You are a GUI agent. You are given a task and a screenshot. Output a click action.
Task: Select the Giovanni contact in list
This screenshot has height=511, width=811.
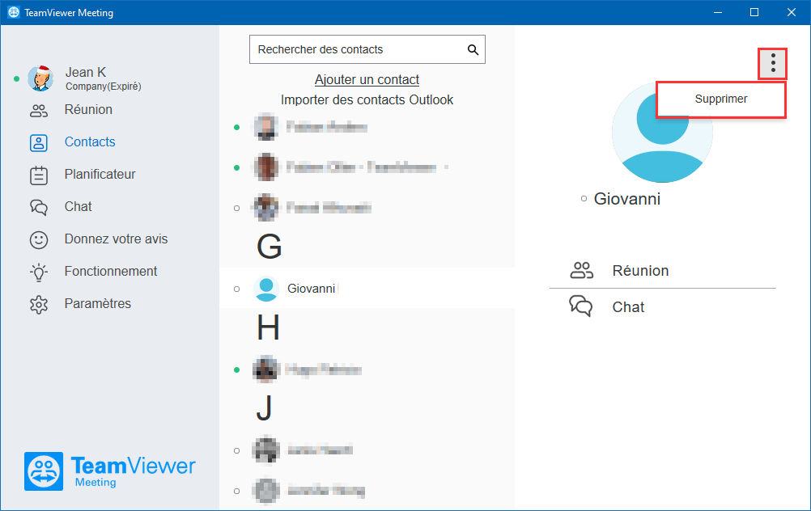[367, 289]
